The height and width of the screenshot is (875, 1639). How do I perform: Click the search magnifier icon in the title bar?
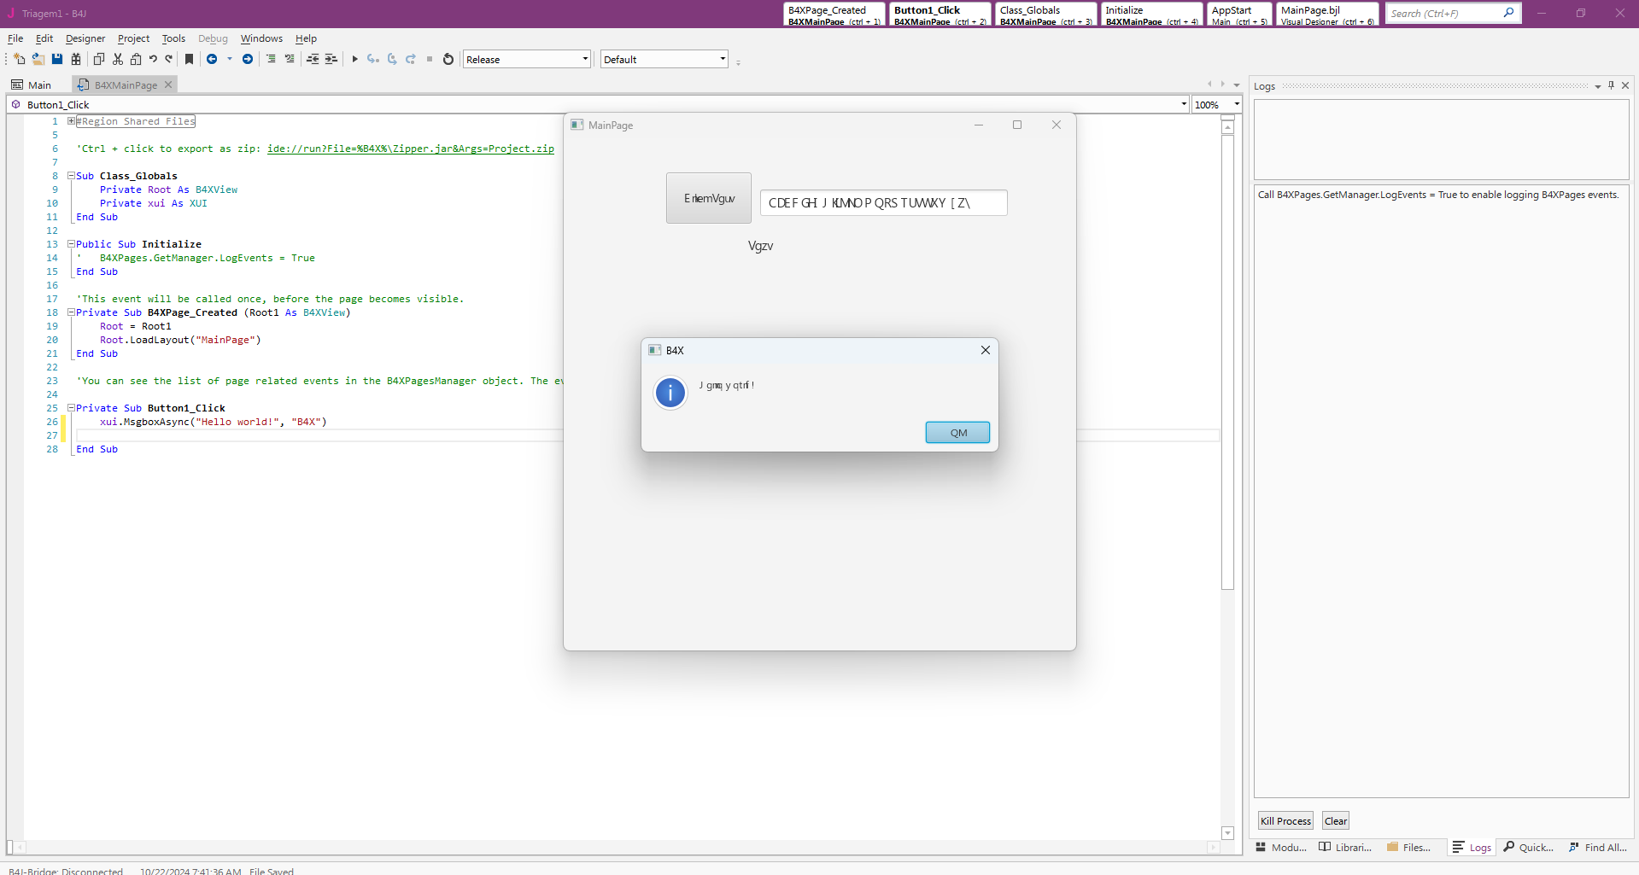pyautogui.click(x=1509, y=13)
